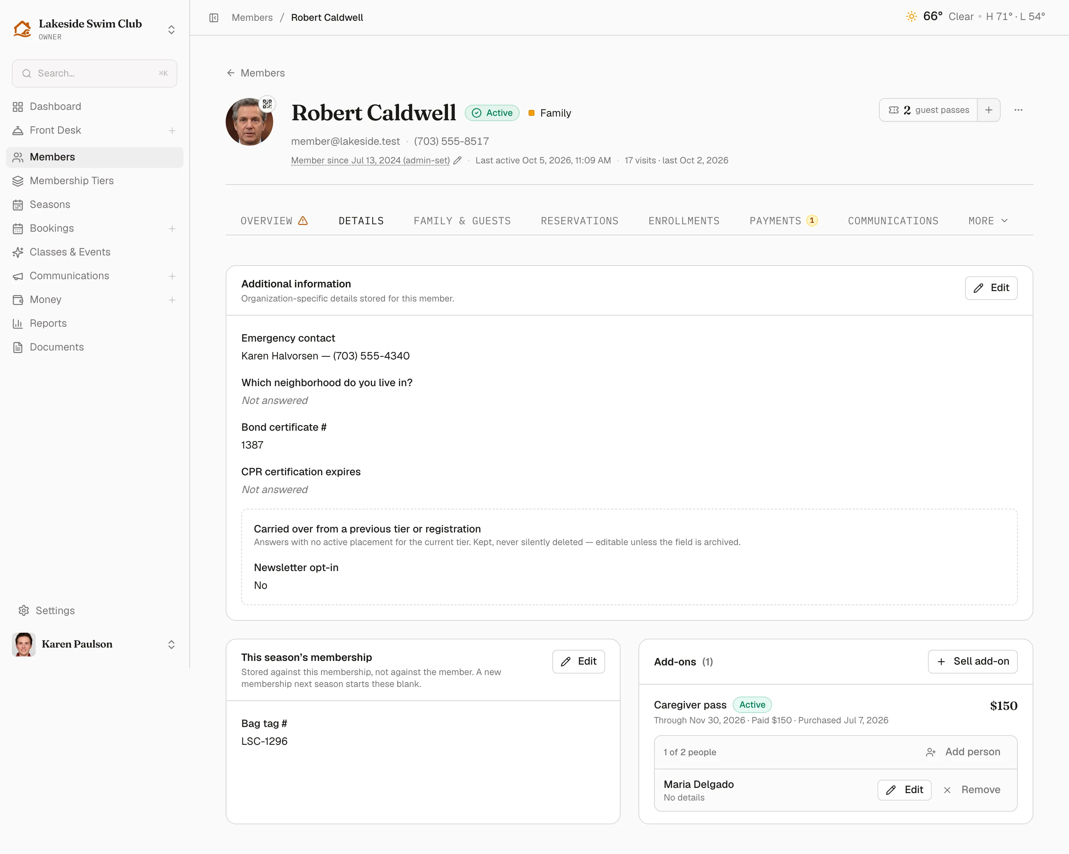Expand Karen Paulson account menu

click(171, 644)
